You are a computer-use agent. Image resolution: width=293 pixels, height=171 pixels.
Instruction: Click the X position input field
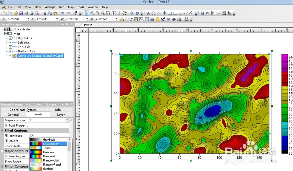(17, 19)
